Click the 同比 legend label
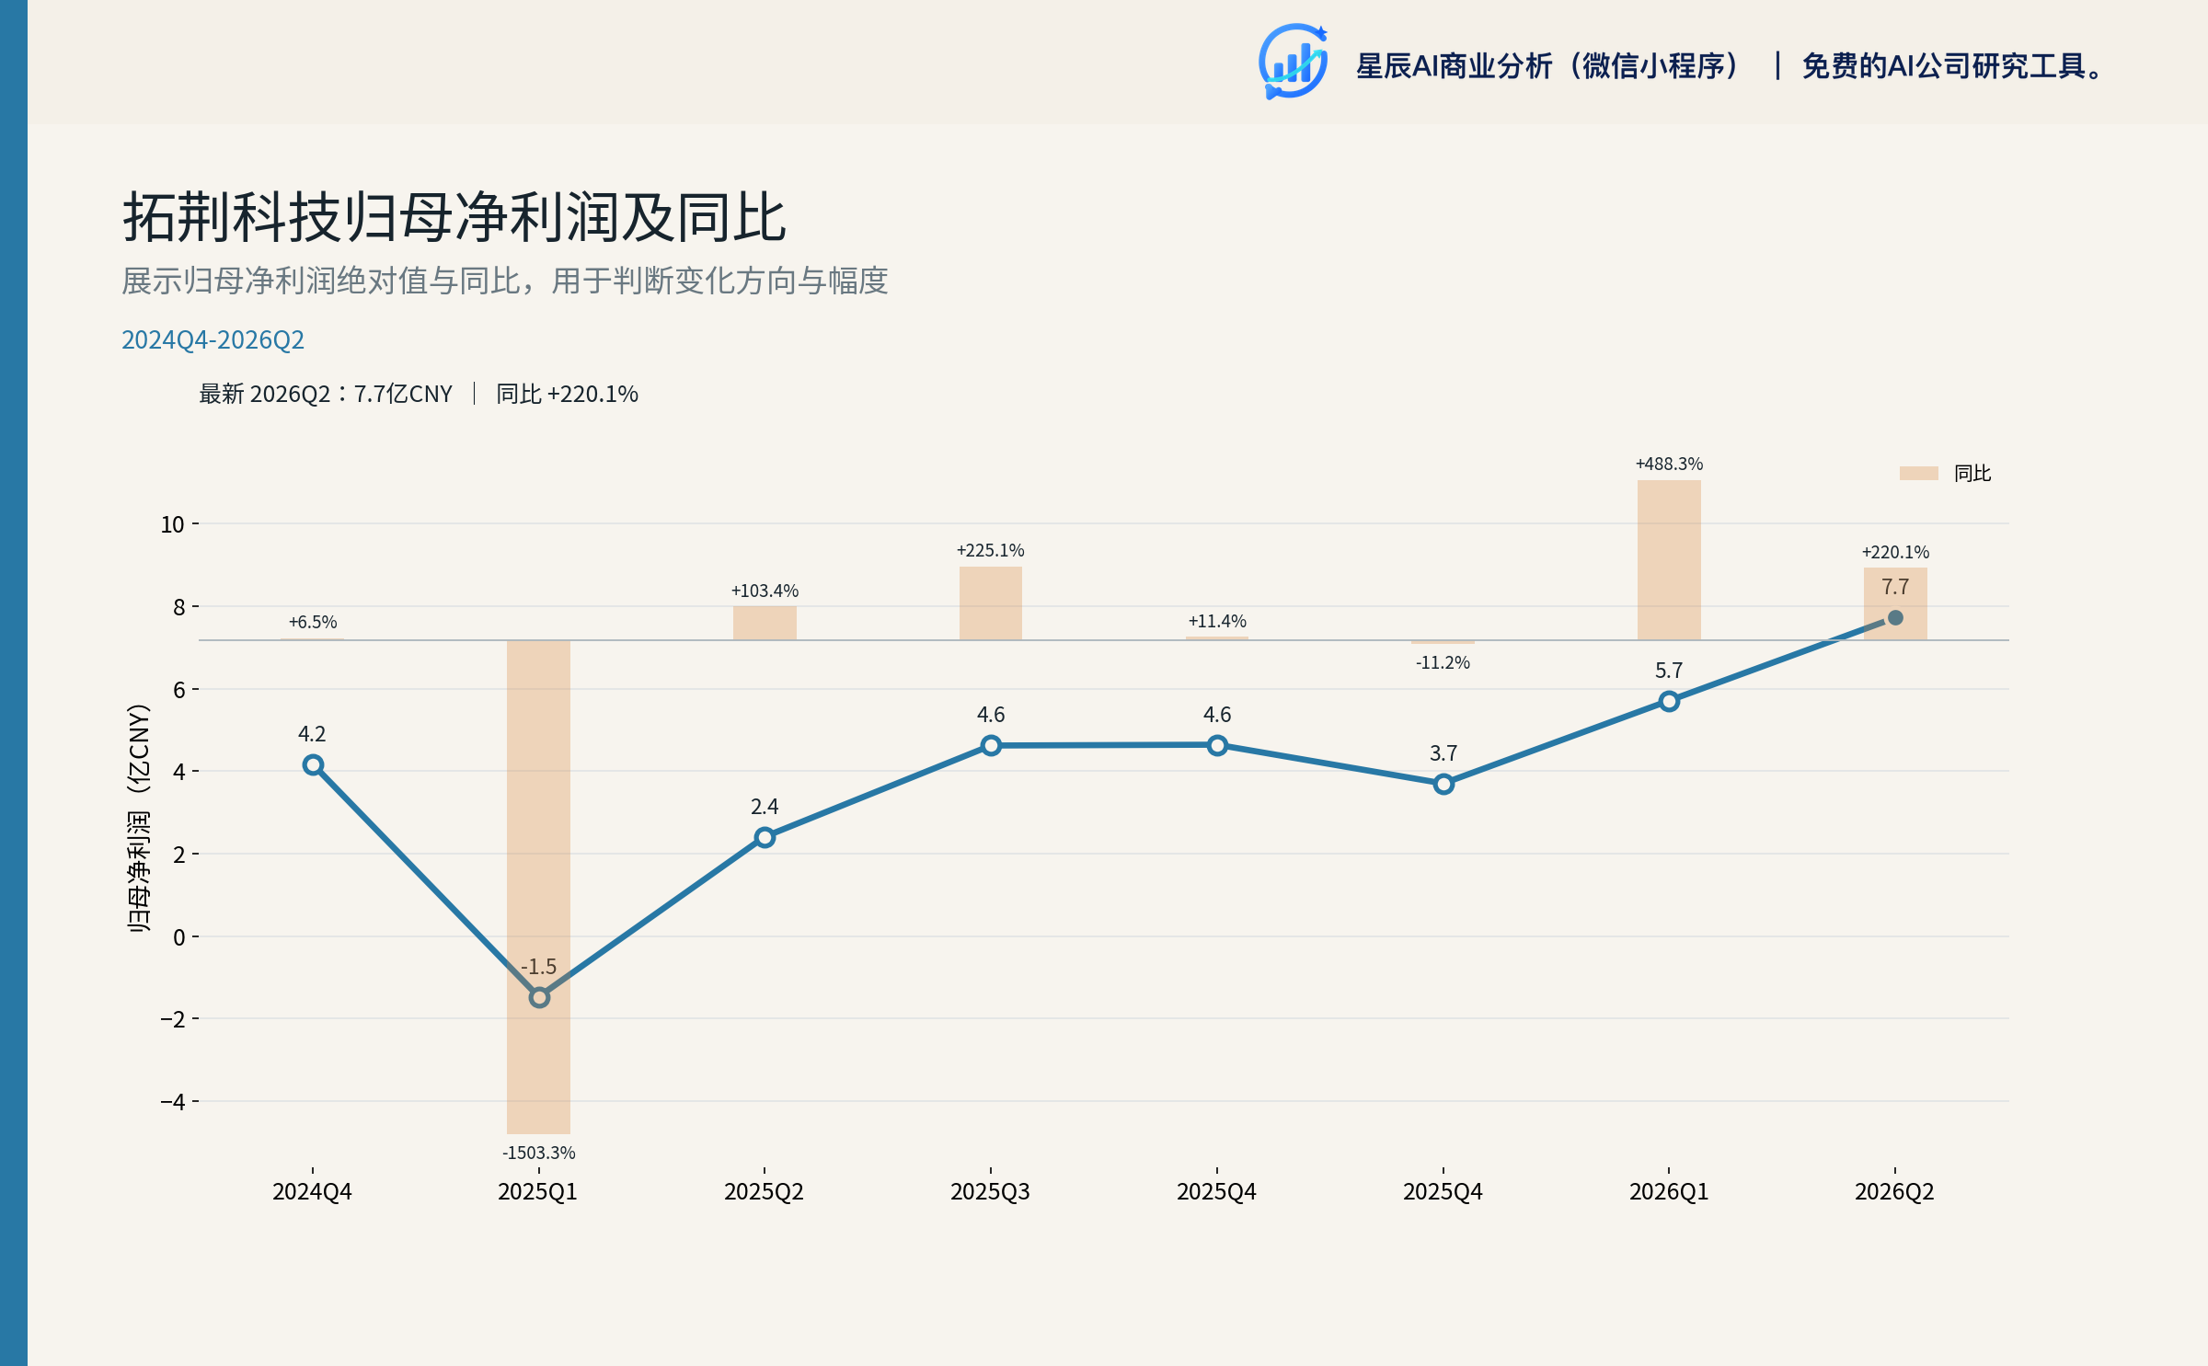This screenshot has height=1366, width=2208. [x=1972, y=473]
